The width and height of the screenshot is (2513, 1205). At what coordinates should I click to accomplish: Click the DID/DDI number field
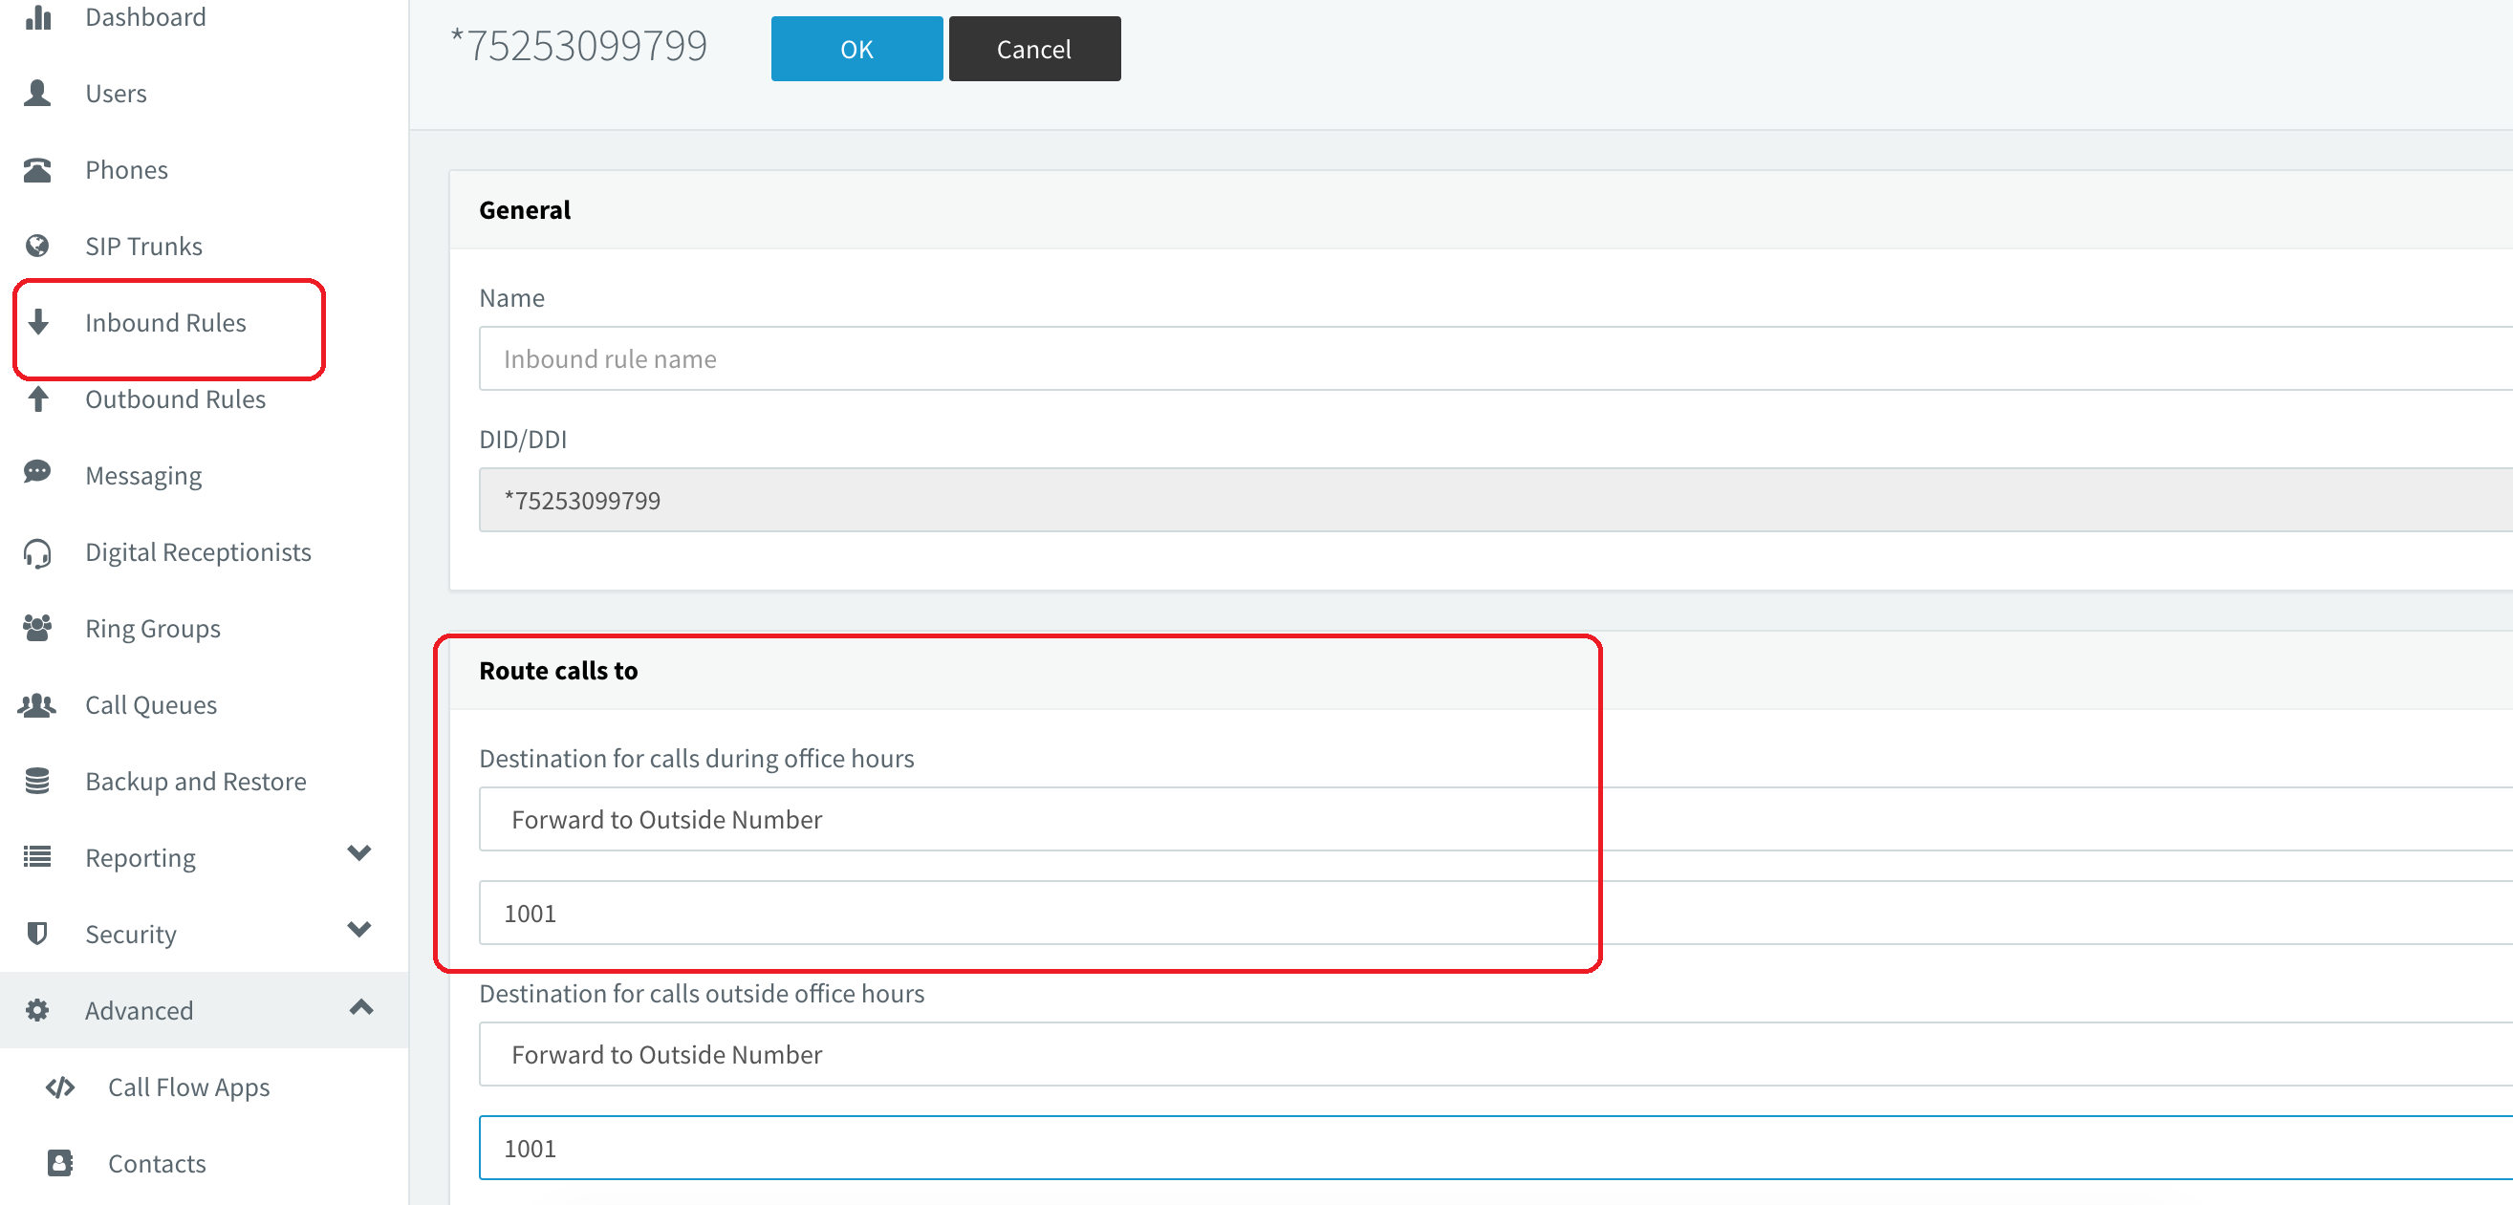[x=1496, y=500]
